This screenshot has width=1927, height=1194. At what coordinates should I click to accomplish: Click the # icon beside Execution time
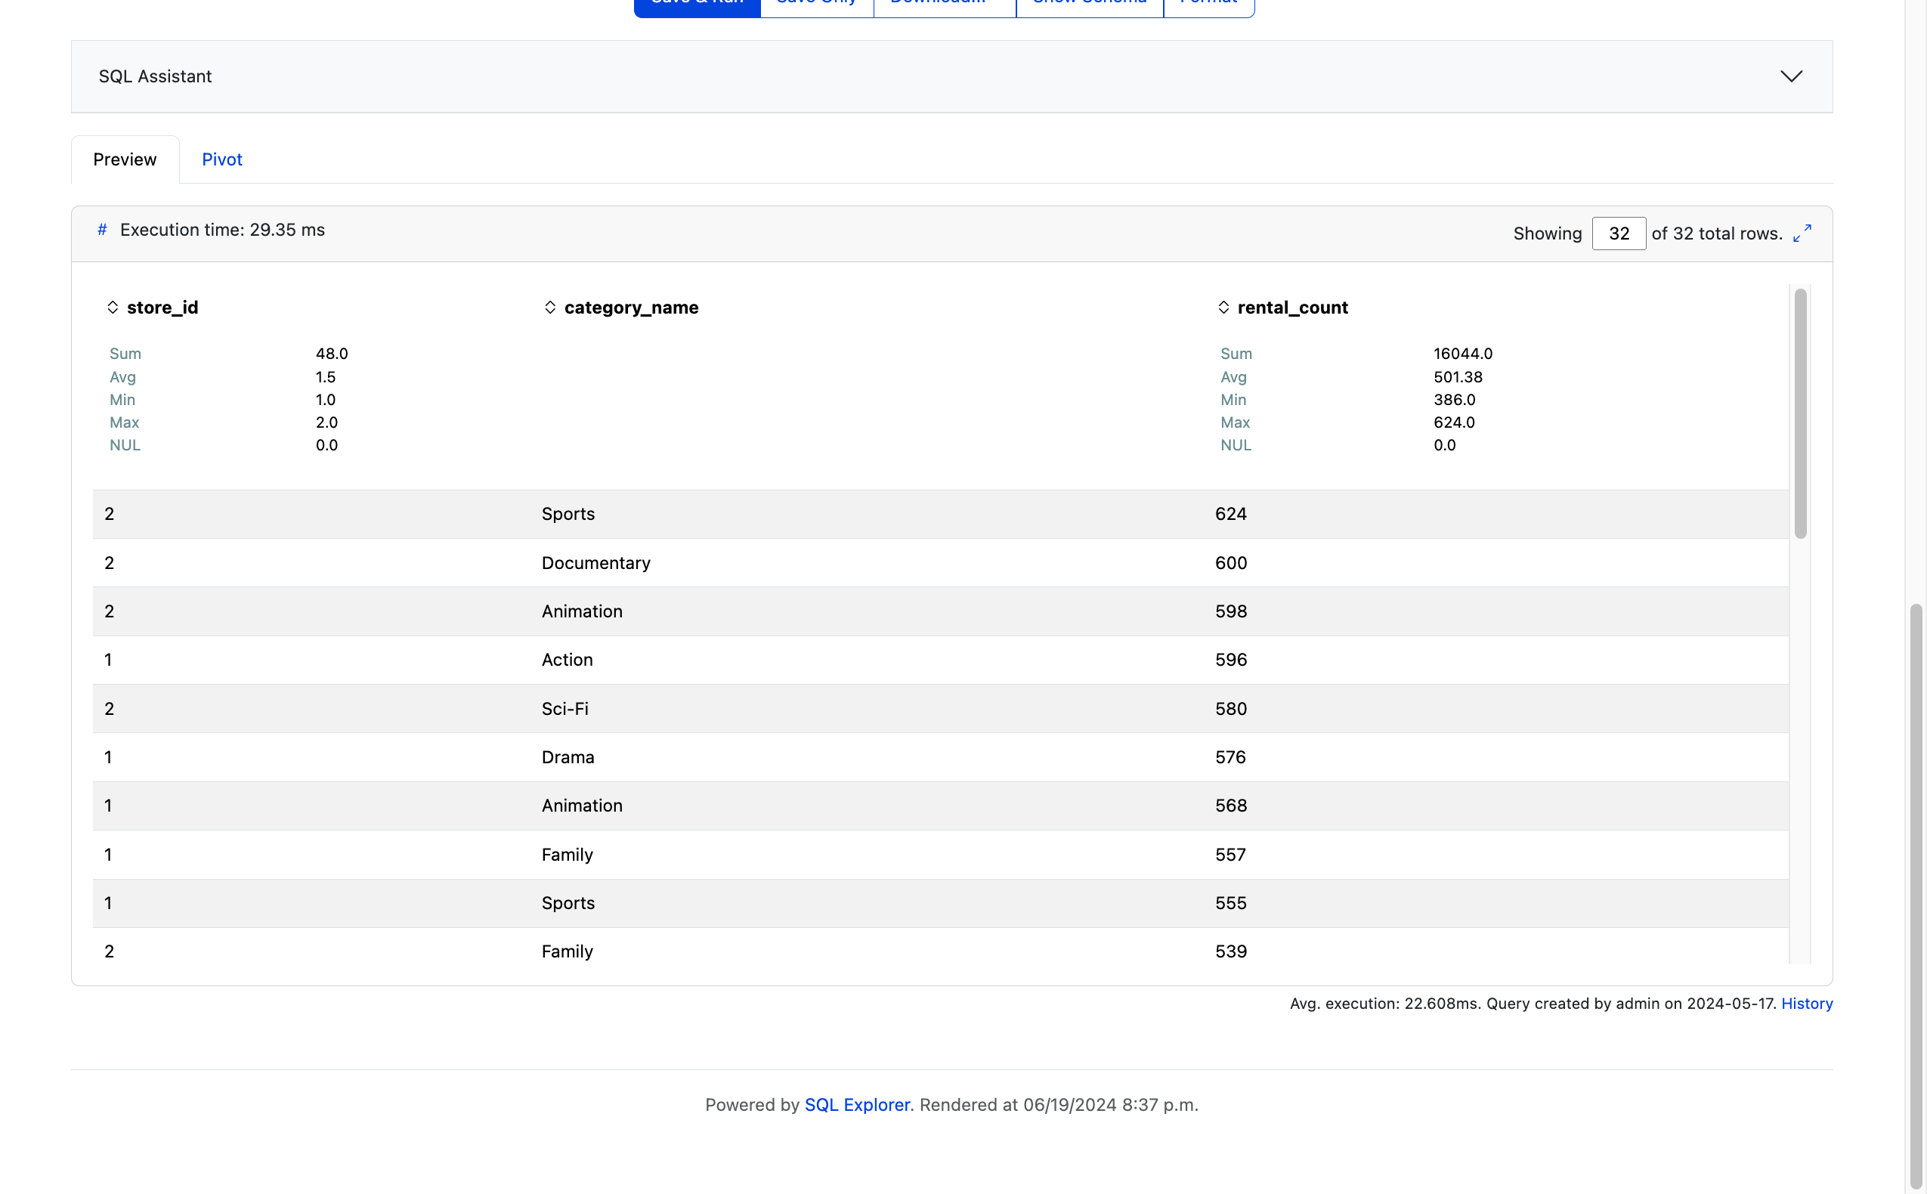102,230
